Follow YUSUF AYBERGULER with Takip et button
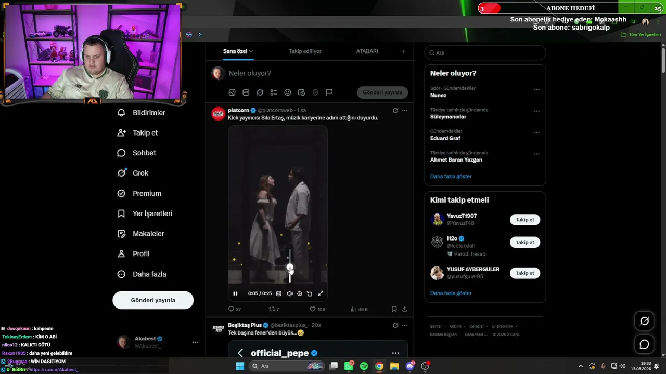666x374 pixels. click(x=525, y=273)
